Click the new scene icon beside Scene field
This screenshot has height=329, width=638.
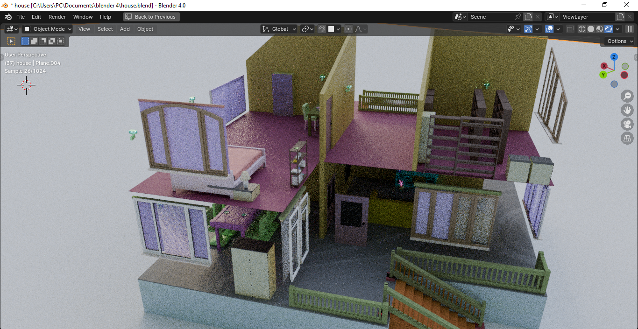point(528,17)
